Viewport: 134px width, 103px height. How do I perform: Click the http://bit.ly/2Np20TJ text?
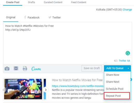pos(18,30)
